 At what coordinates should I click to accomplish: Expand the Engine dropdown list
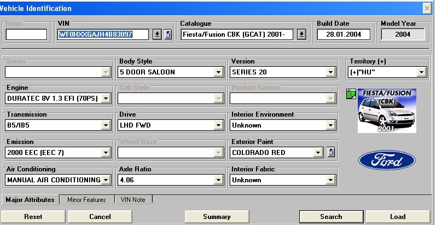click(x=106, y=99)
